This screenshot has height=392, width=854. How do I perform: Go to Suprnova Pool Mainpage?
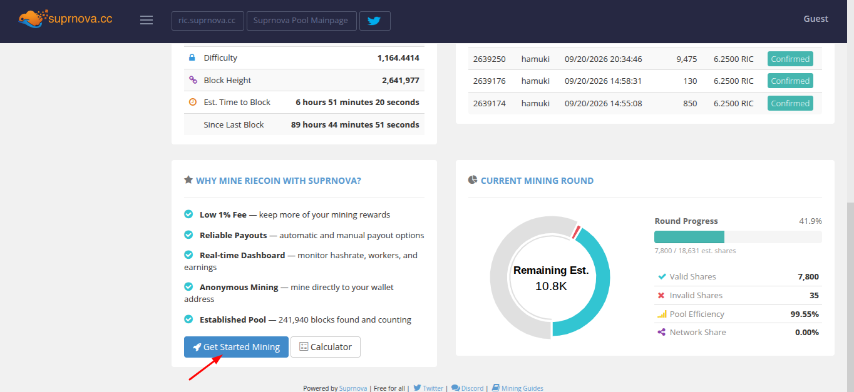[302, 21]
